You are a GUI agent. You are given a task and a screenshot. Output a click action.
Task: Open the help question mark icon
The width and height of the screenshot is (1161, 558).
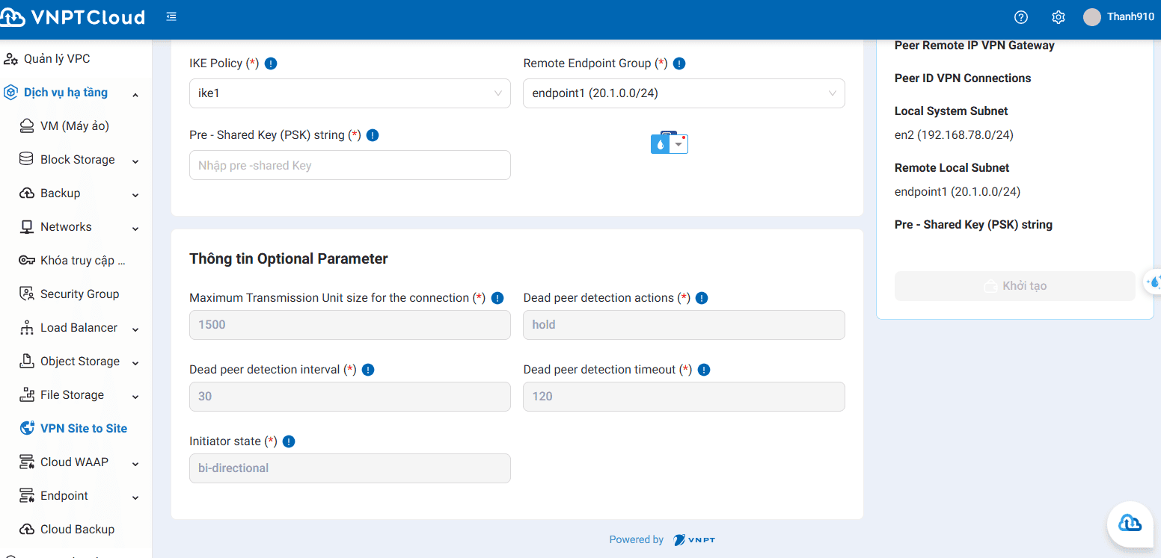pos(1021,16)
